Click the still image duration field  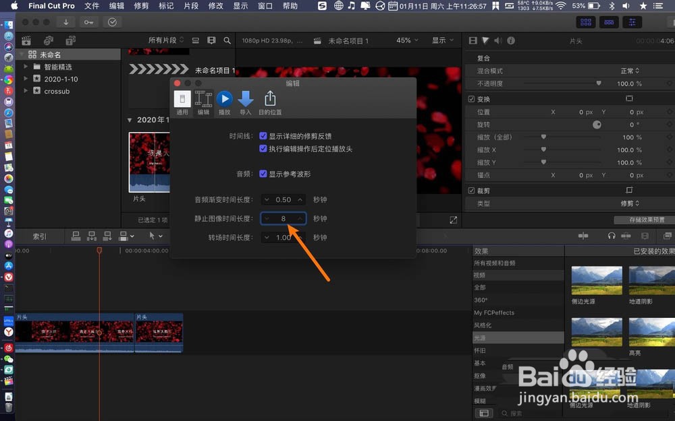click(x=283, y=218)
